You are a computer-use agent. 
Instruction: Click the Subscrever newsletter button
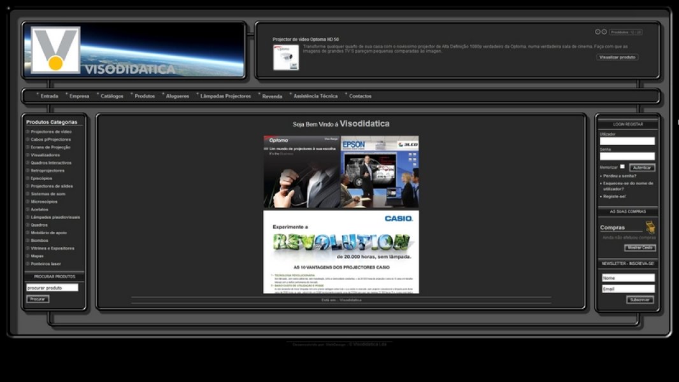640,299
